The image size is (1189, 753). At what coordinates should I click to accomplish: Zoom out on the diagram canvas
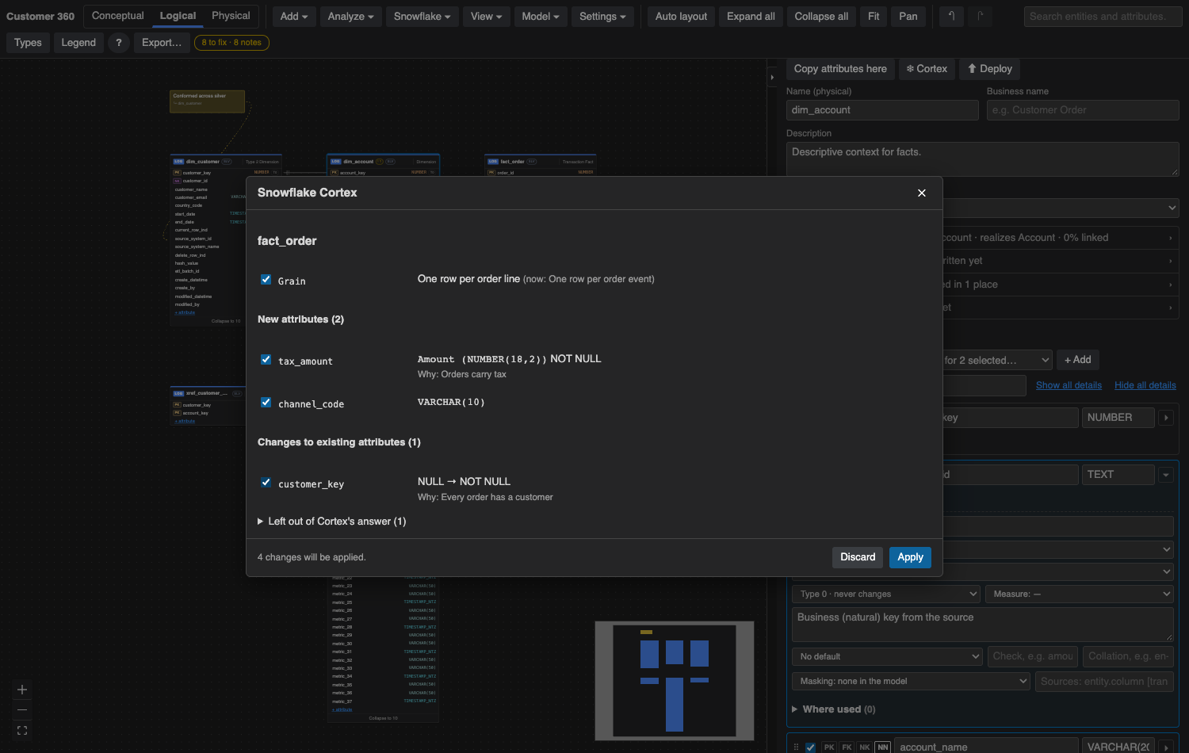[22, 709]
